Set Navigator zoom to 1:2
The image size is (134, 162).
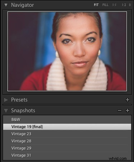pyautogui.click(x=124, y=5)
